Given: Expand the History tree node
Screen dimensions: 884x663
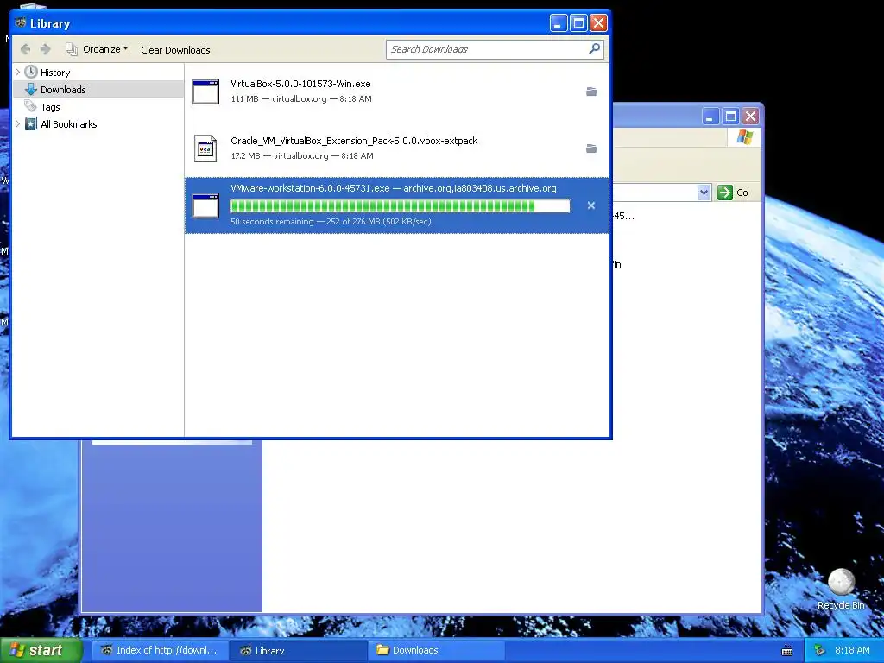Looking at the screenshot, I should point(17,73).
